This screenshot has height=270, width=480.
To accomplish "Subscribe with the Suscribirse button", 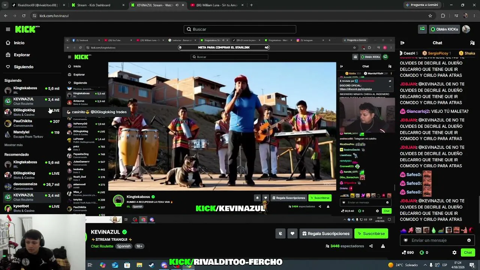I will coord(371,234).
